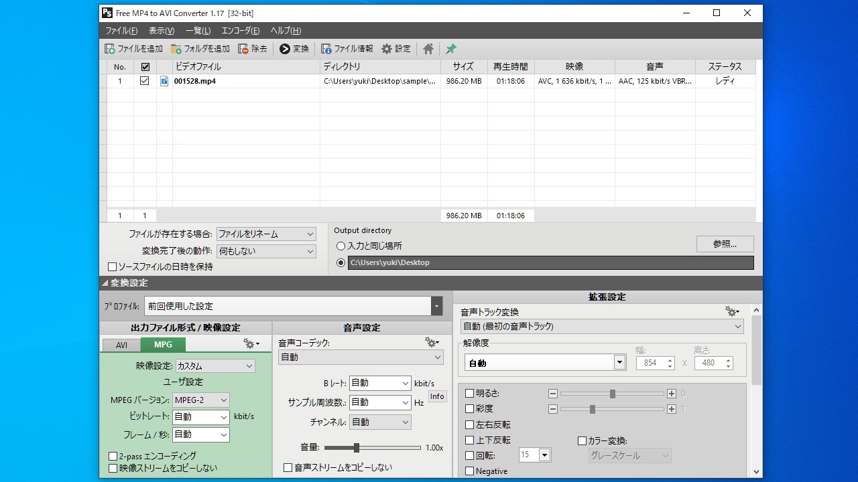This screenshot has width=858, height=482.
Task: Open the Settings (設定) gear in toolbar
Action: (387, 49)
